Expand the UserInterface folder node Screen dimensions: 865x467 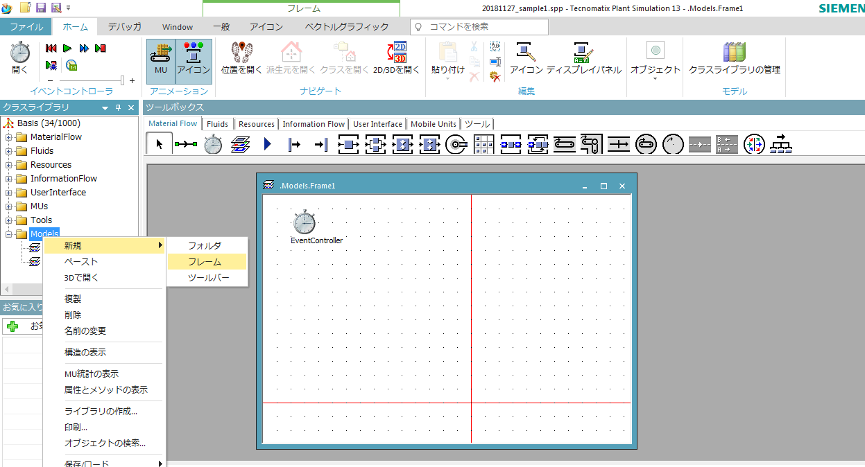[x=8, y=192]
